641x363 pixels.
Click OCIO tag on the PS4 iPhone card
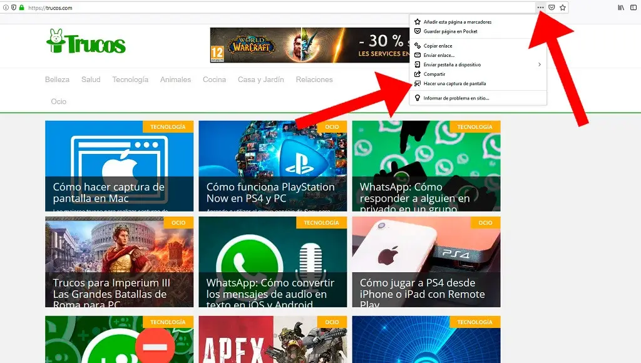pos(486,223)
